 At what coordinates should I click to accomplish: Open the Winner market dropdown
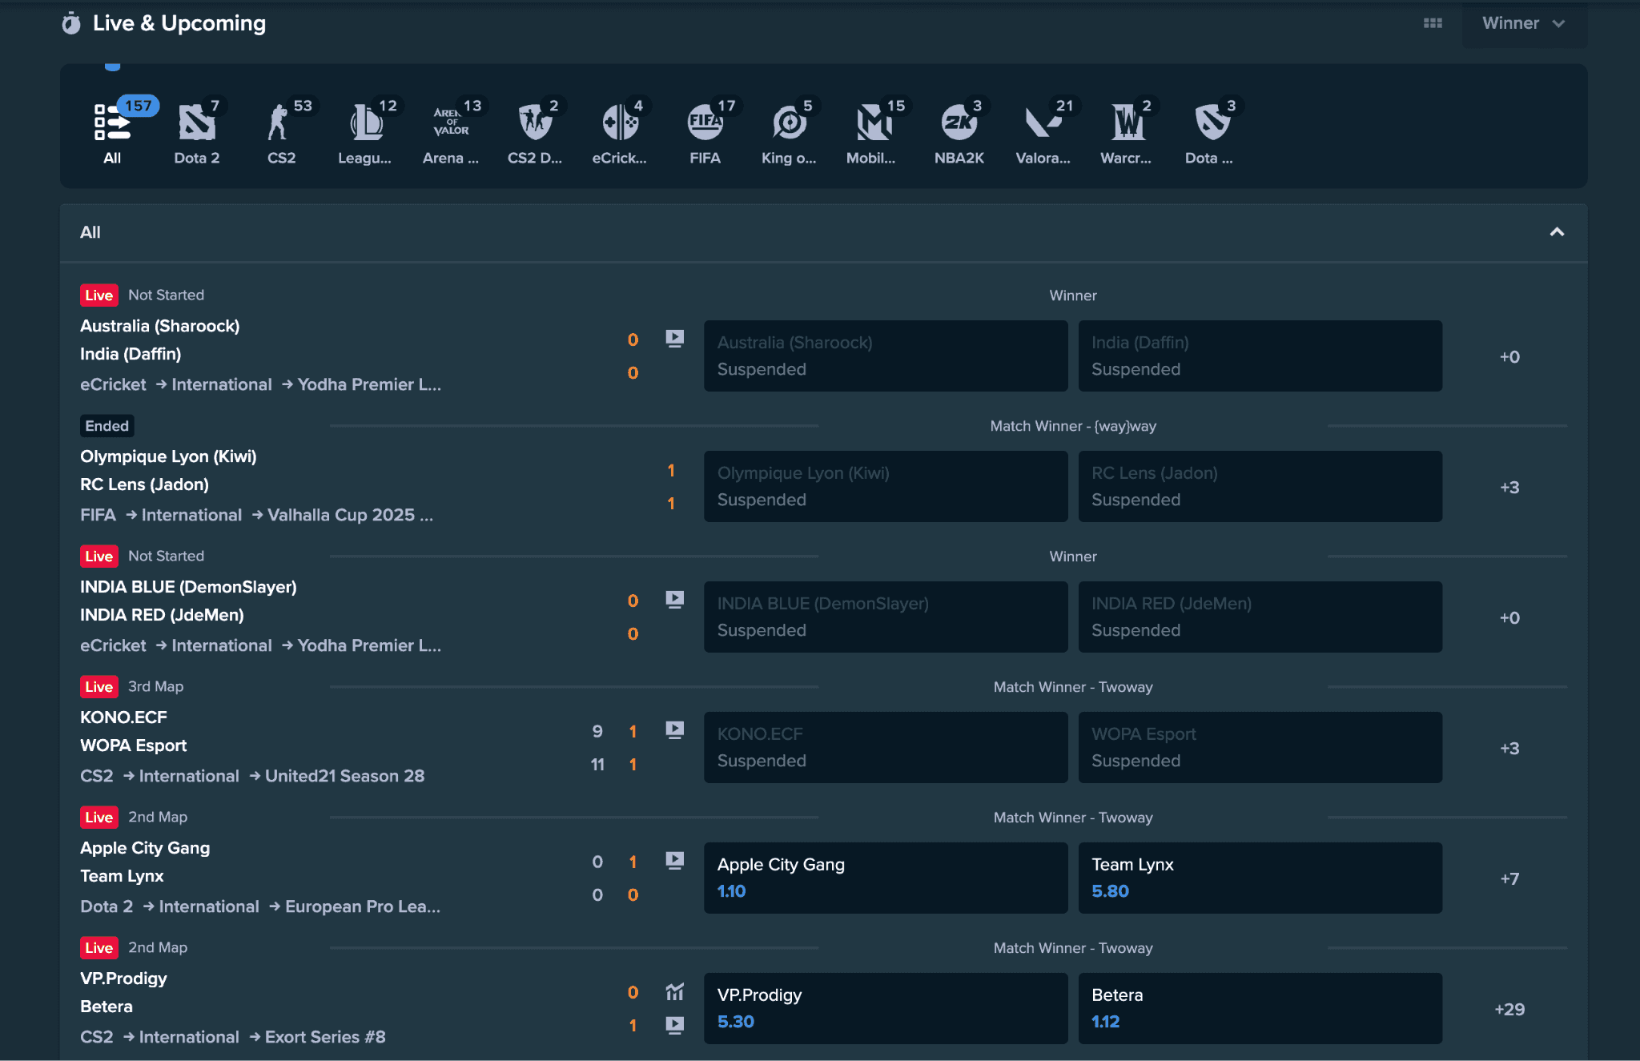(1524, 24)
